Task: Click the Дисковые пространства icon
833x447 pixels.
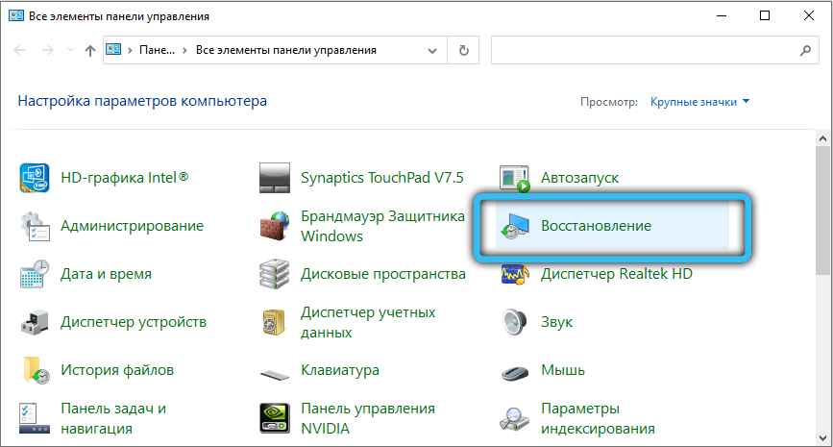Action: coord(275,274)
